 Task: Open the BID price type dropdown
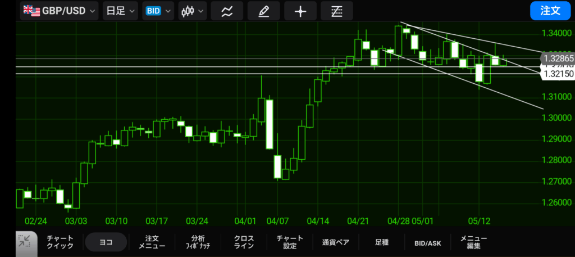tap(158, 11)
